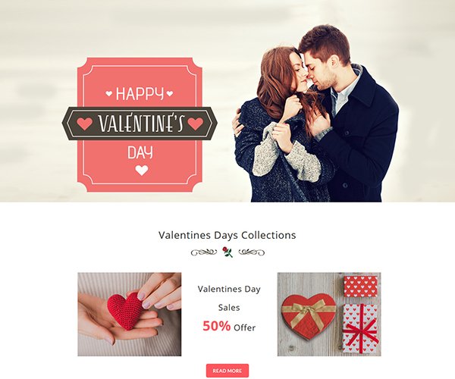Open the heart gift boxes image
Viewport: 455px width, 379px height.
329,314
